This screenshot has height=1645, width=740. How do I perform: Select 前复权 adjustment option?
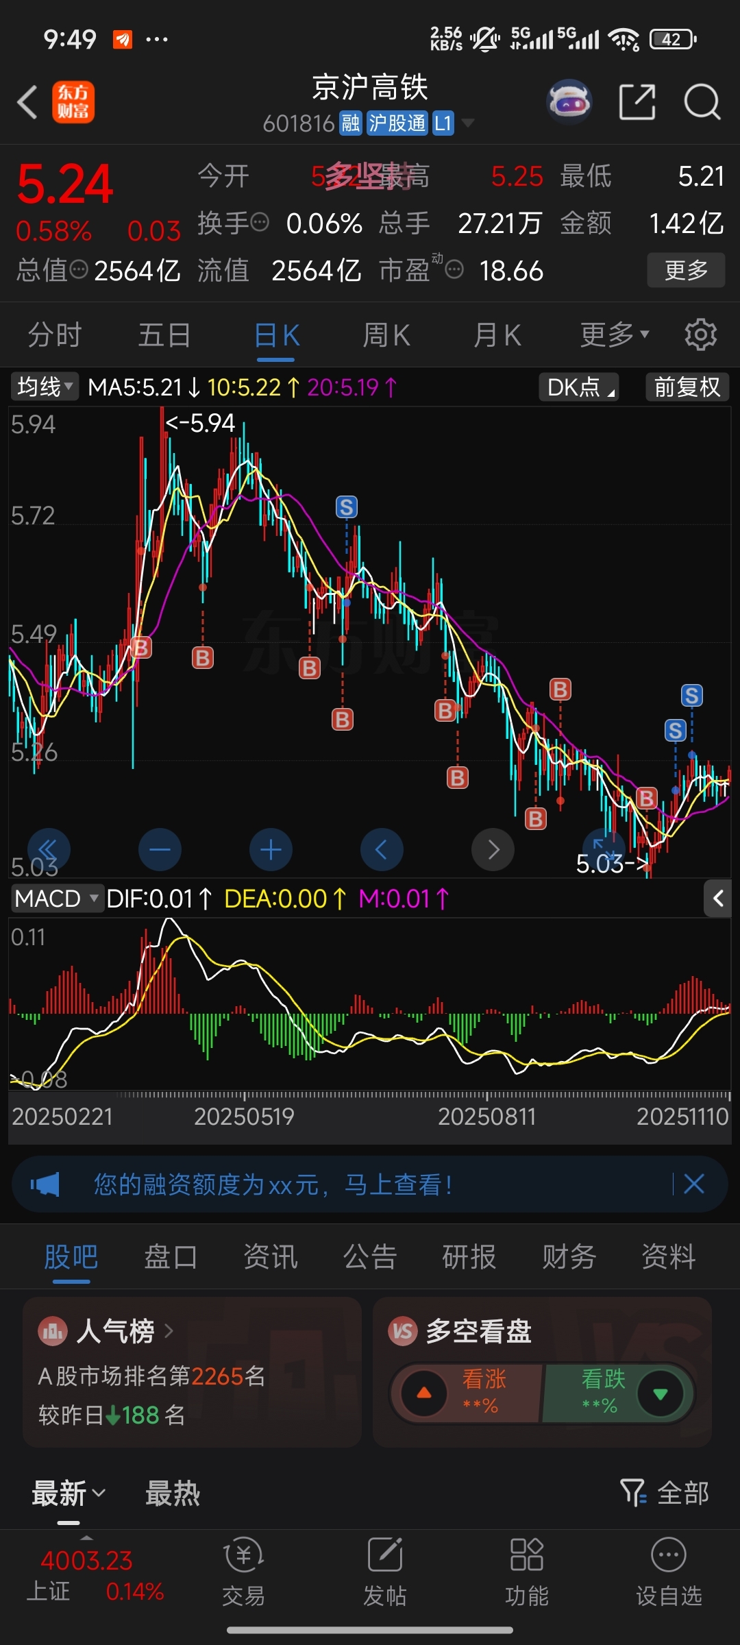[x=687, y=387]
